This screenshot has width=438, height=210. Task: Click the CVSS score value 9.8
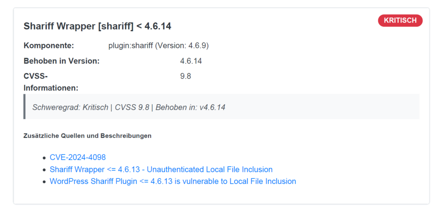[x=186, y=76]
